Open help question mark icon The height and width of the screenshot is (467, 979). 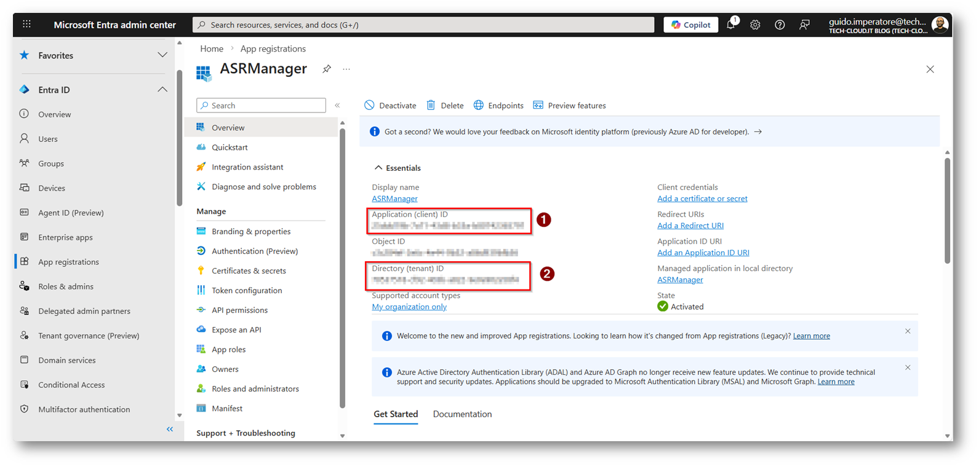tap(780, 25)
